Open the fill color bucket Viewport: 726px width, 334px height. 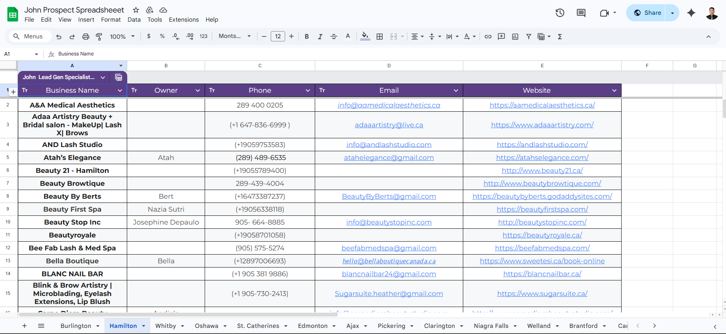(x=365, y=36)
